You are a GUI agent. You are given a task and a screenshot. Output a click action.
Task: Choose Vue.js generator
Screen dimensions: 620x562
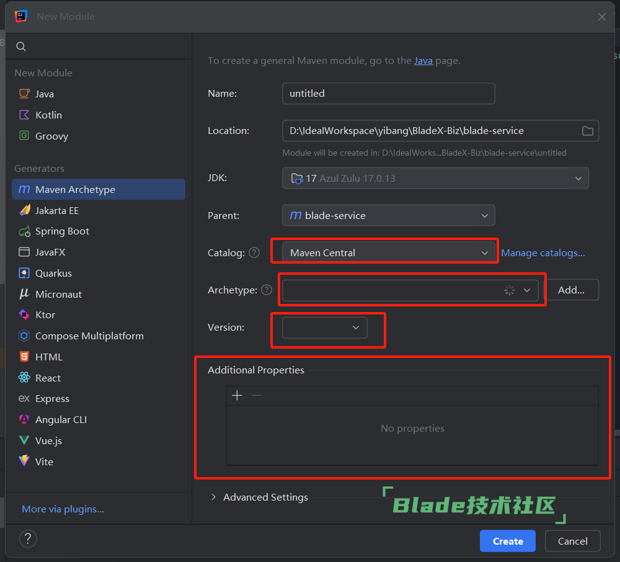click(99, 440)
